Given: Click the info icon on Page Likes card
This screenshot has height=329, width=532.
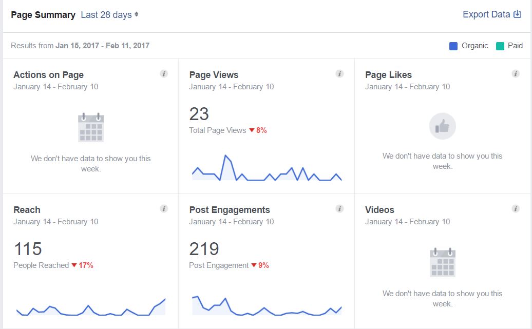Looking at the screenshot, I should [516, 73].
